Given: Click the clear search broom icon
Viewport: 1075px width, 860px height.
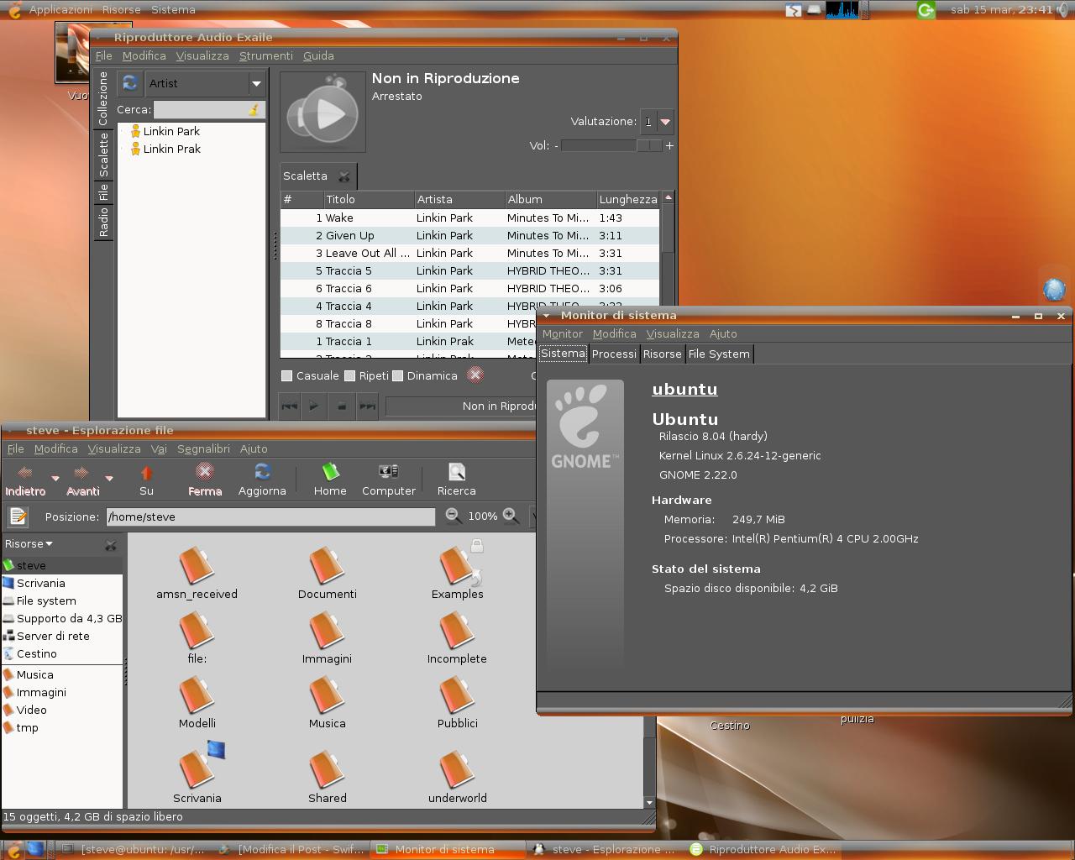Looking at the screenshot, I should [x=254, y=110].
